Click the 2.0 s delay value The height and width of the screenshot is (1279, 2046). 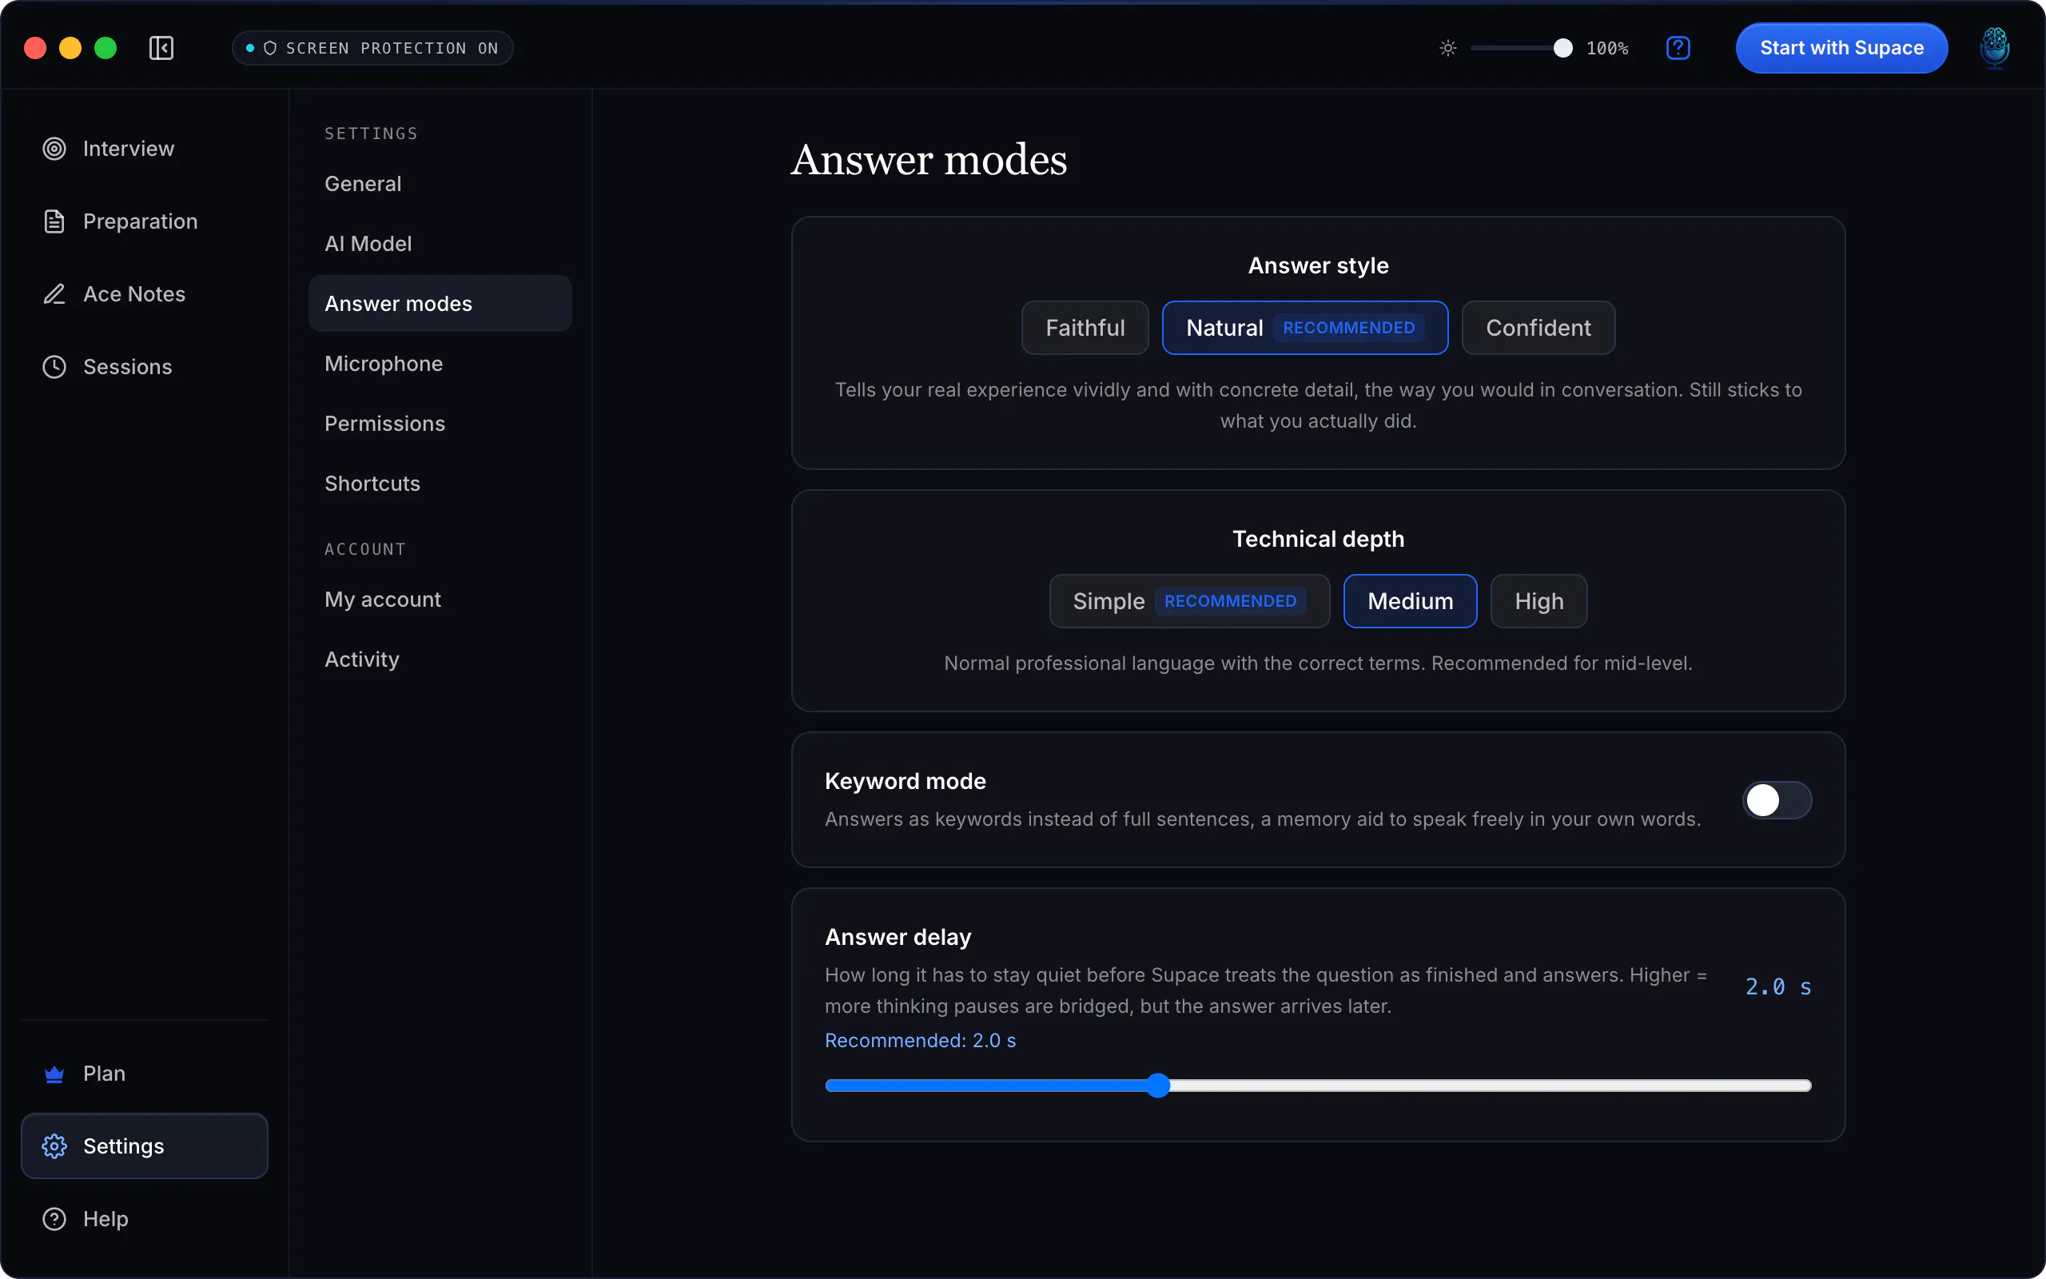tap(1778, 987)
